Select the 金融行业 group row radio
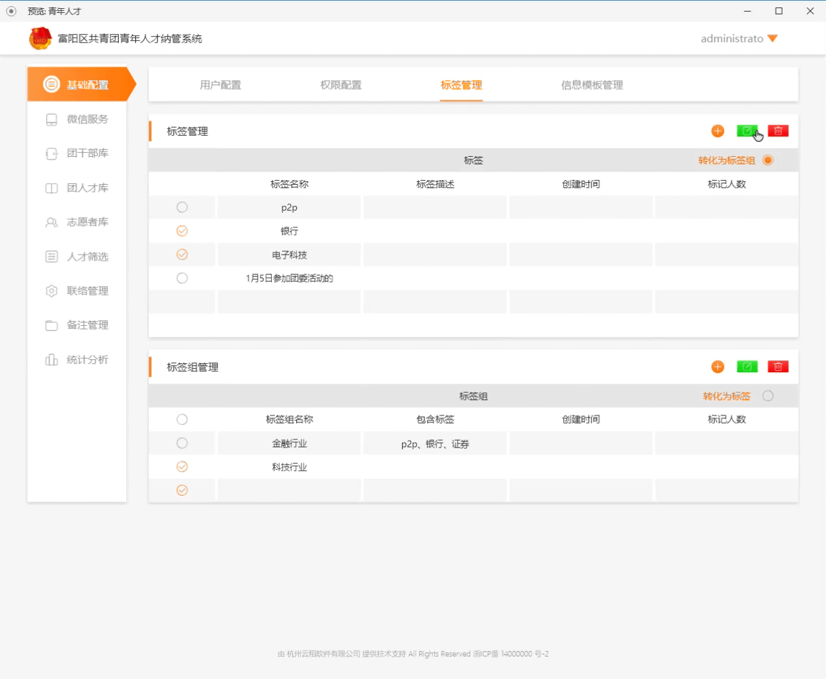This screenshot has height=679, width=826. pos(182,443)
